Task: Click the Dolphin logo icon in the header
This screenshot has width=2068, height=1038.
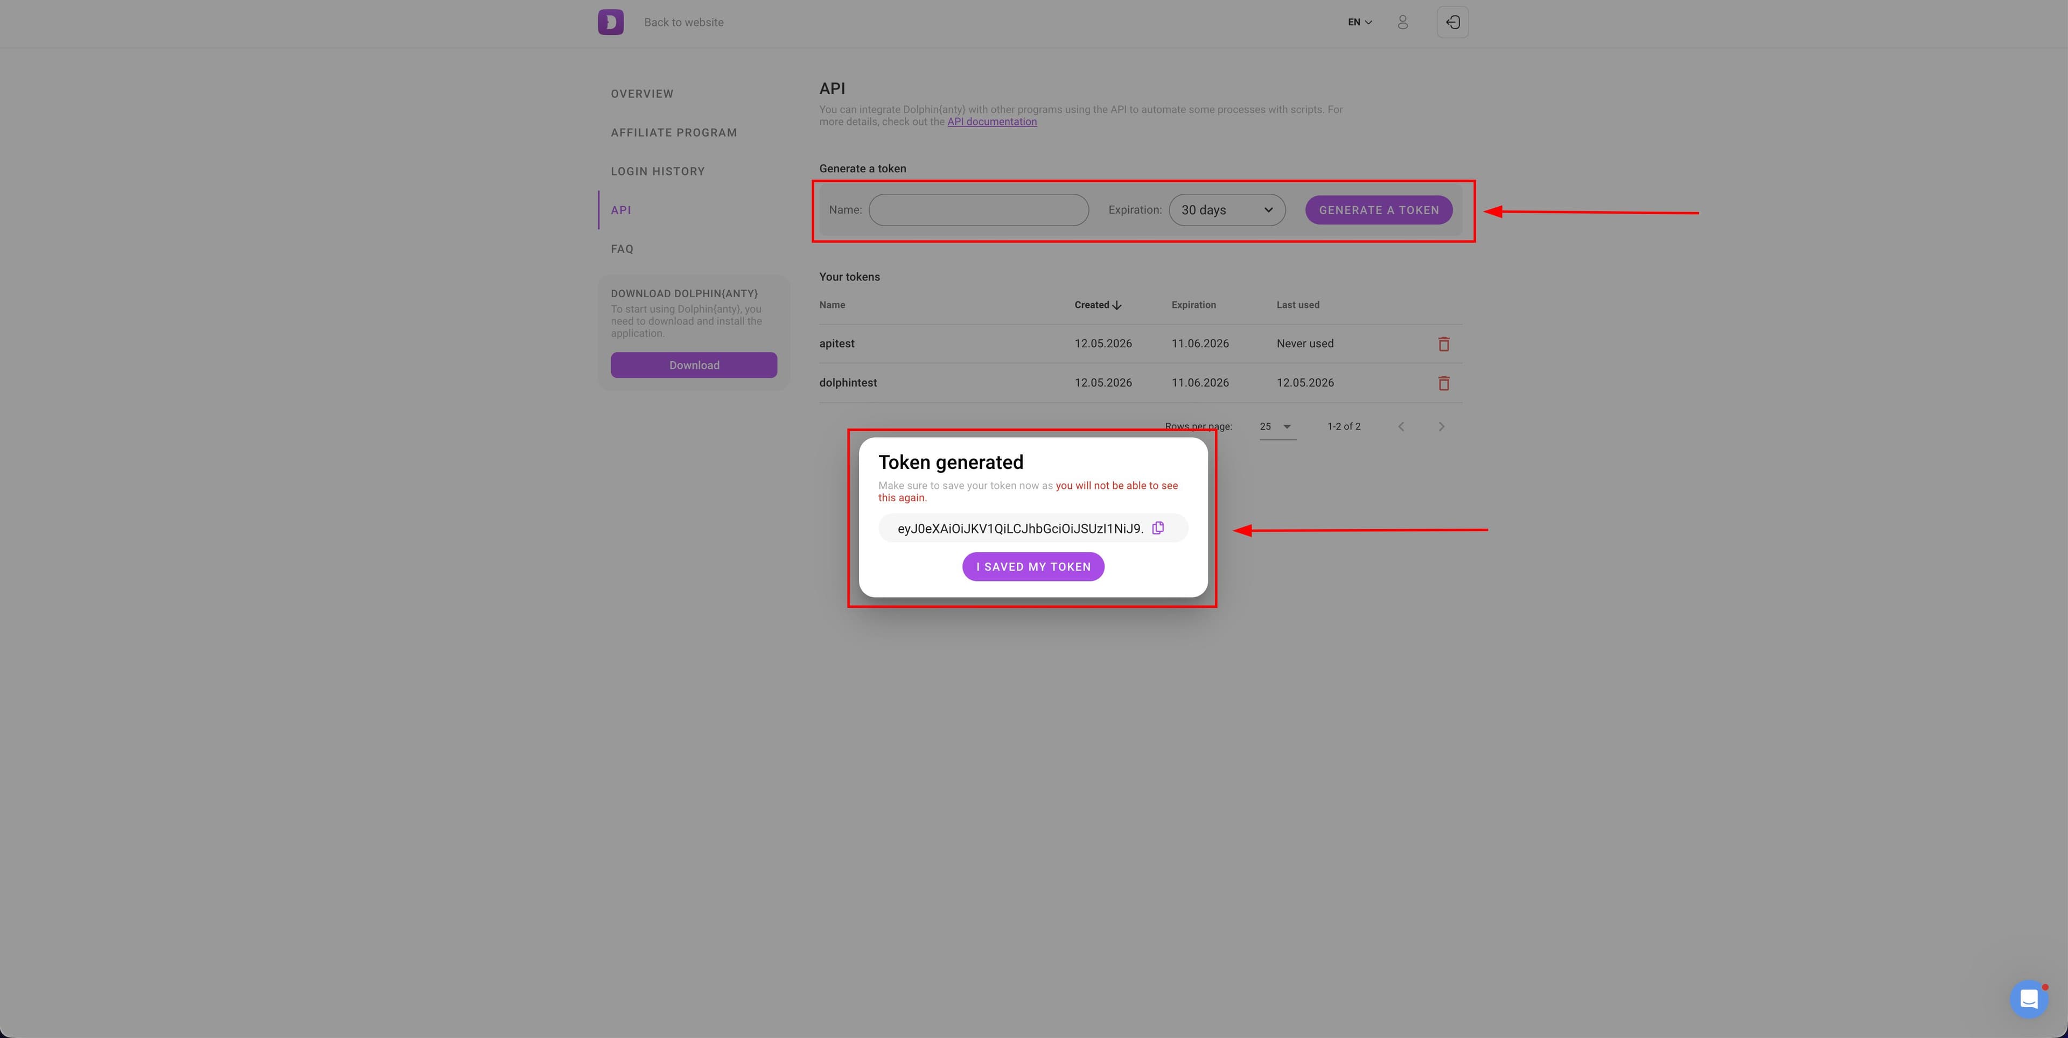Action: pyautogui.click(x=610, y=22)
